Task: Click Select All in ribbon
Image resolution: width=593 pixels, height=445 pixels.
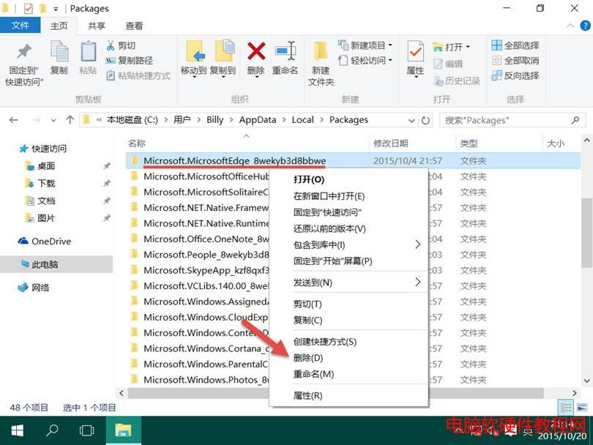Action: coord(515,45)
